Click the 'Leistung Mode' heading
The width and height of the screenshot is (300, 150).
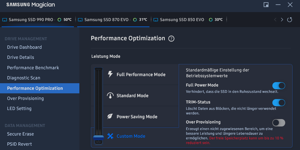click(106, 56)
